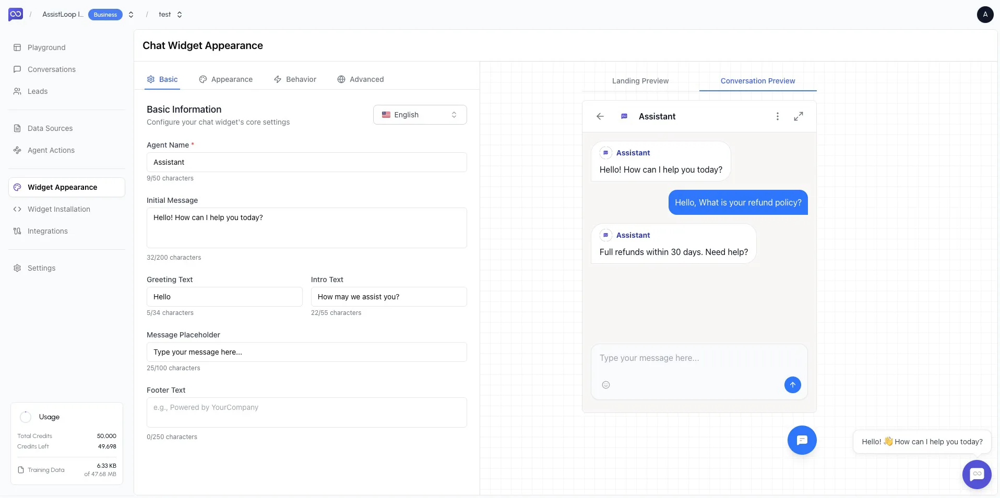Click the Widget Installation code icon
This screenshot has width=1000, height=498.
click(17, 209)
